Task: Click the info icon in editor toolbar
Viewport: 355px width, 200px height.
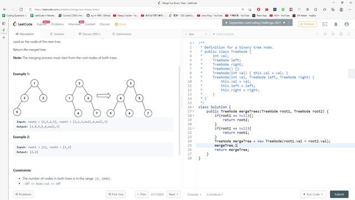Action: [317, 34]
